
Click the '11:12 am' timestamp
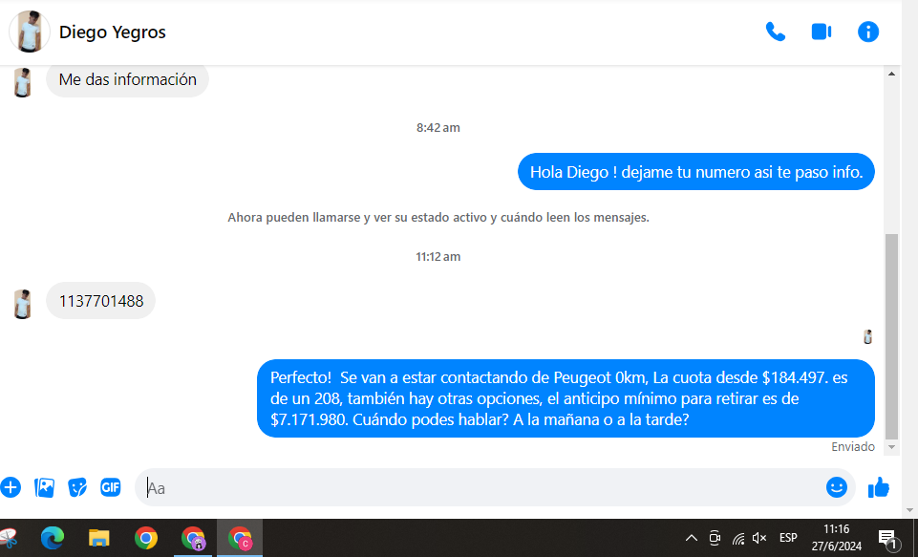438,257
